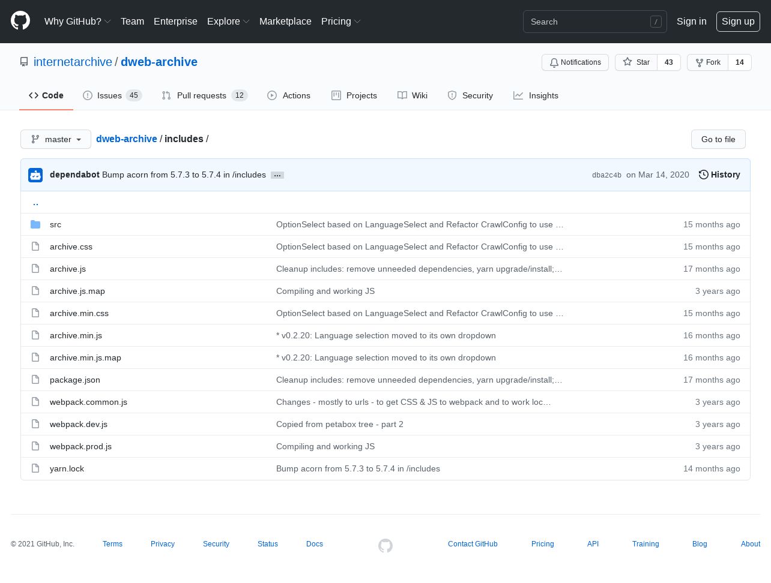Open commit History

pos(719,175)
